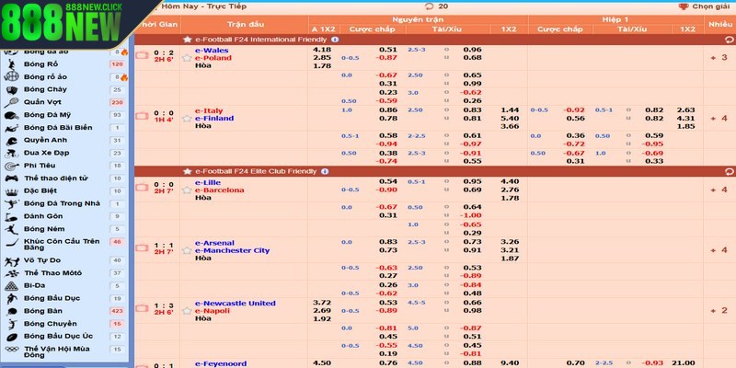Open the e-Napoli team link
The image size is (736, 368).
[213, 311]
